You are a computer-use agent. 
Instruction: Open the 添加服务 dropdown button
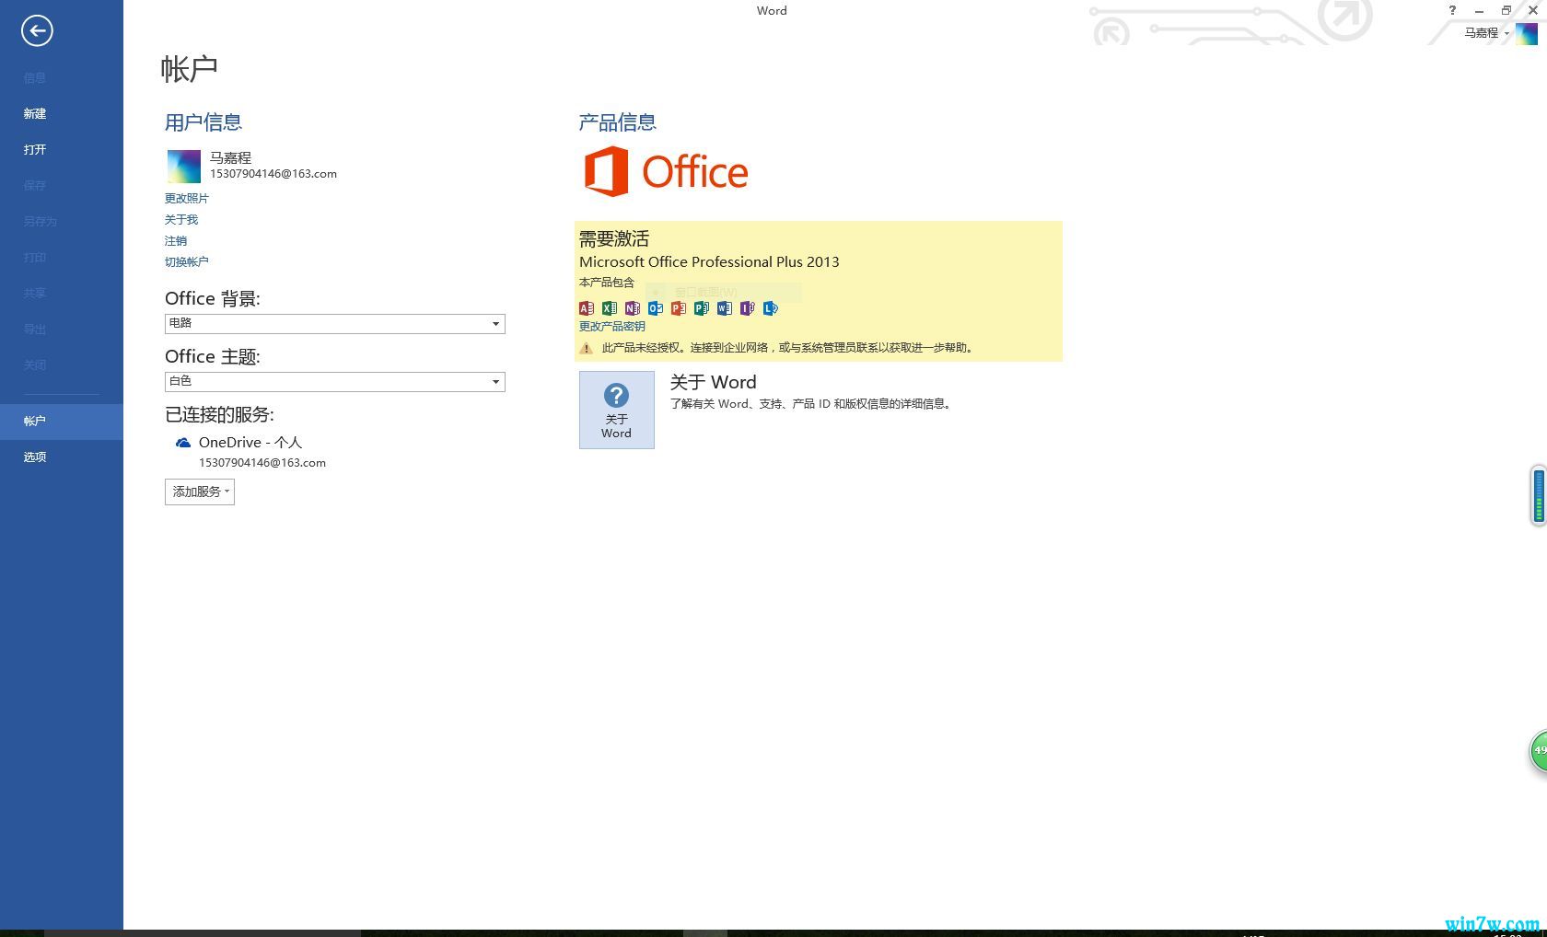coord(200,492)
